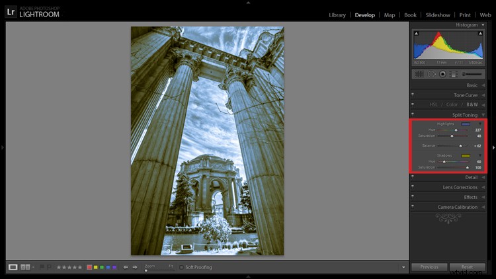Click the Previous button
The image size is (496, 279).
click(x=429, y=267)
